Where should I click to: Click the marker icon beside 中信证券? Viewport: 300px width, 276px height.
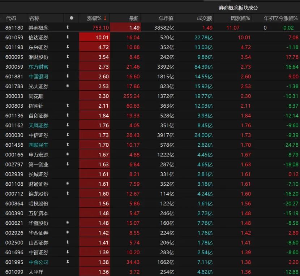click(68, 135)
